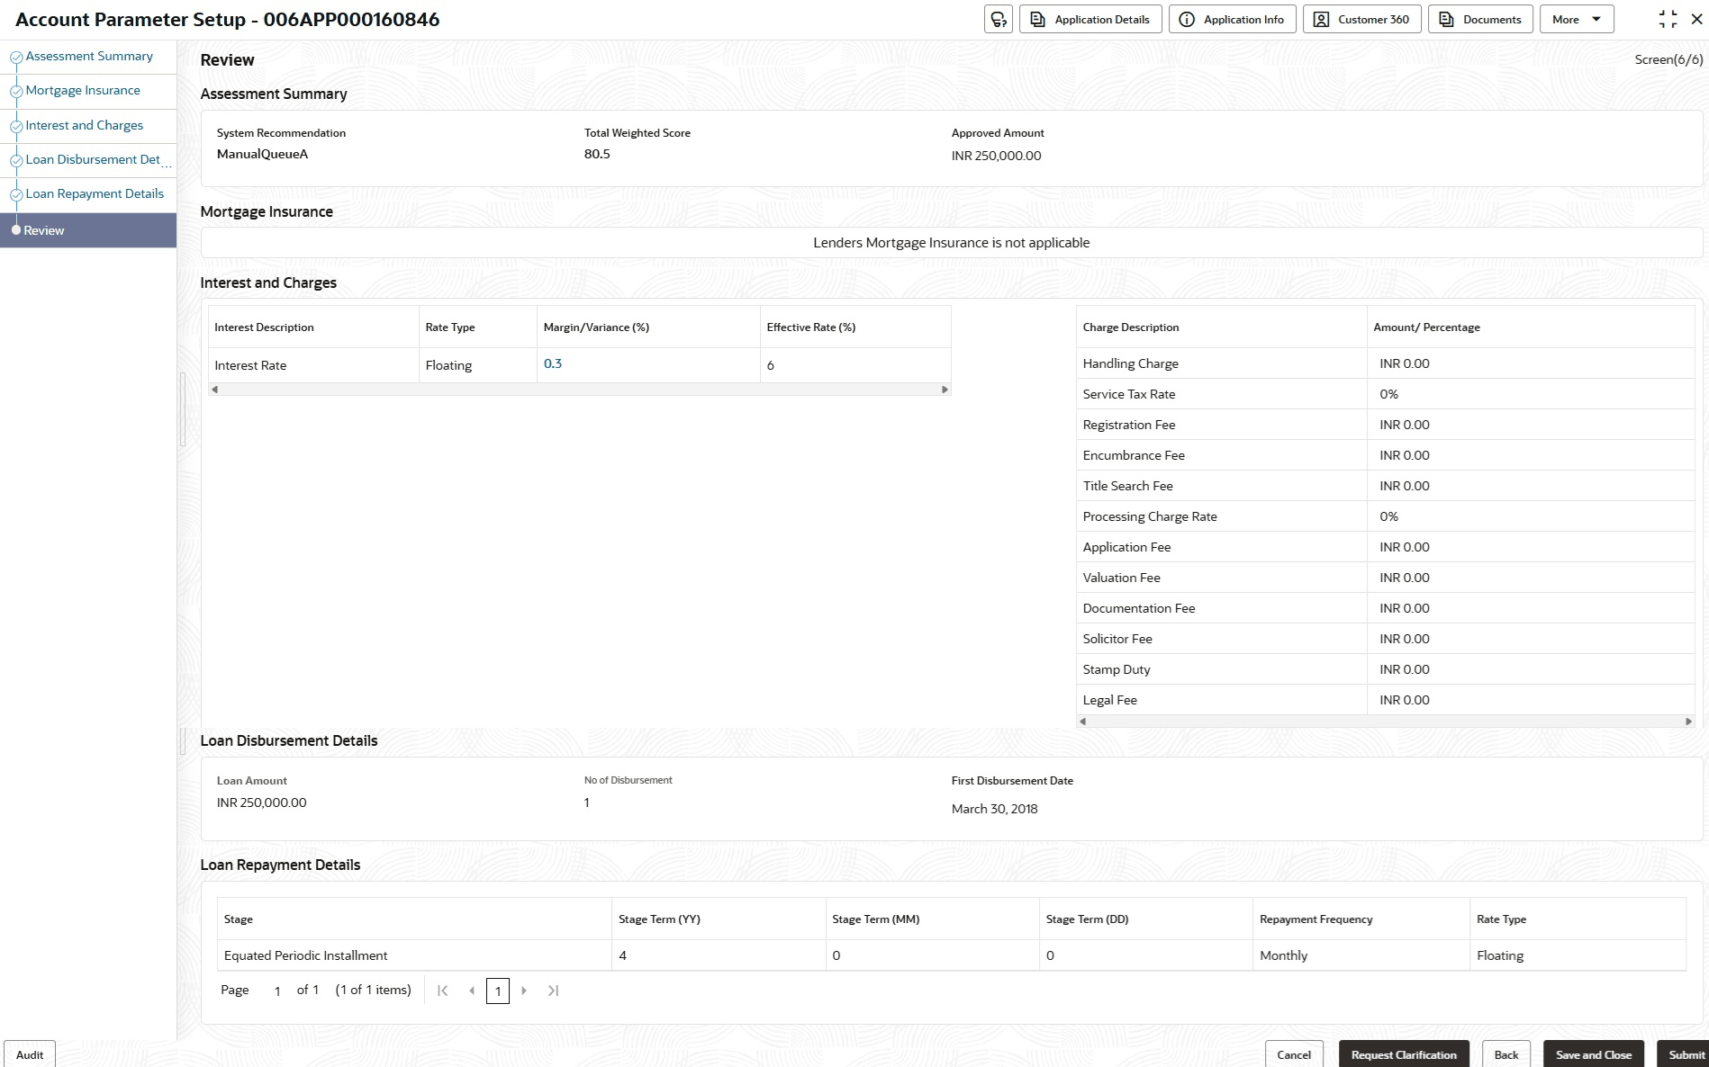The width and height of the screenshot is (1709, 1067).
Task: Open Application Info panel
Action: (x=1233, y=19)
